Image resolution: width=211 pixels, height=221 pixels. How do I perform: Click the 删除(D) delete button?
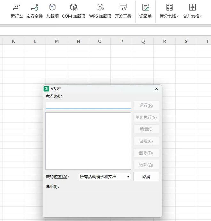tap(146, 153)
